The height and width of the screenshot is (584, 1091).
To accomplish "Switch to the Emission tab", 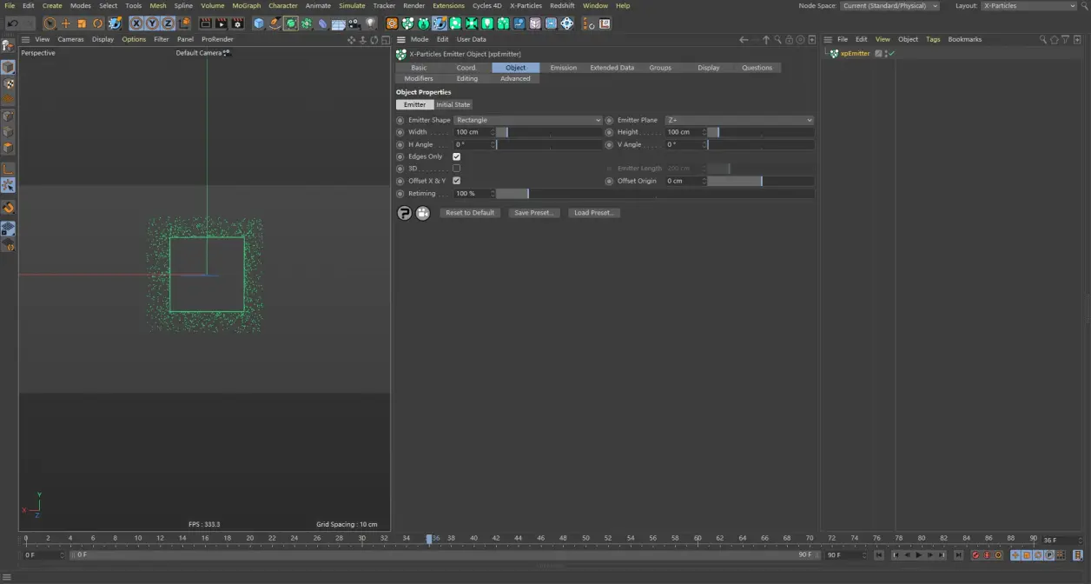I will [x=563, y=67].
